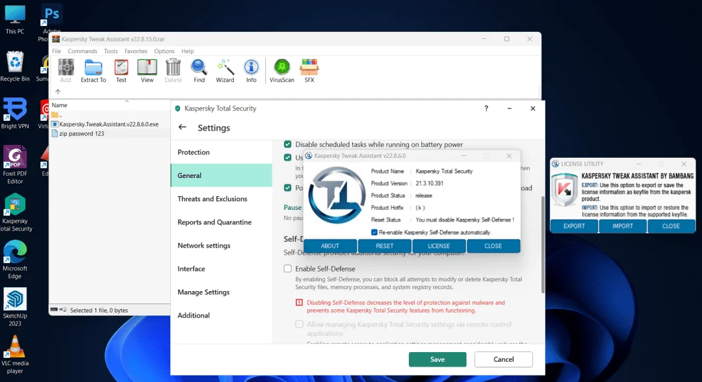The height and width of the screenshot is (382, 702).
Task: Click the Kaspersky settings vertical scrollbar
Action: [x=543, y=244]
